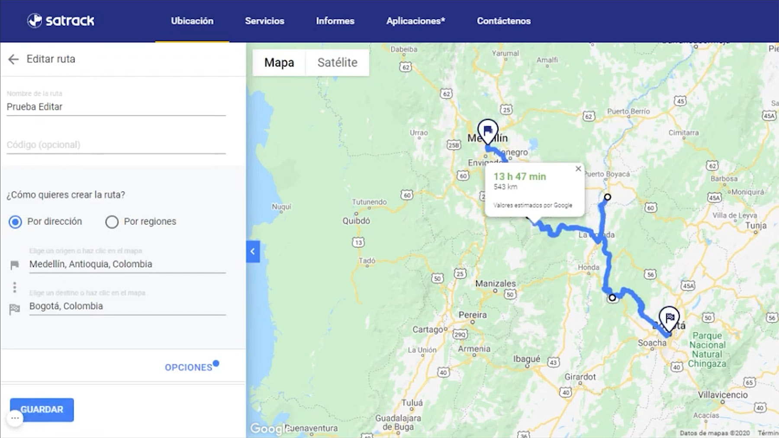Image resolution: width=779 pixels, height=438 pixels.
Task: Open the Ubicación menu
Action: tap(192, 21)
